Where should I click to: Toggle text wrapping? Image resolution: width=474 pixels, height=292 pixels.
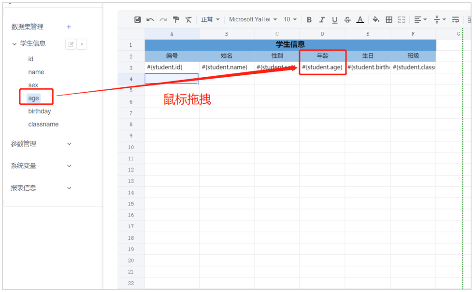coord(456,20)
